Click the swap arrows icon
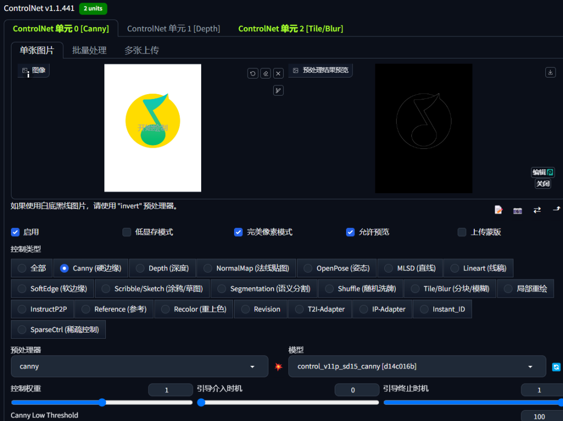563x421 pixels. pos(537,210)
